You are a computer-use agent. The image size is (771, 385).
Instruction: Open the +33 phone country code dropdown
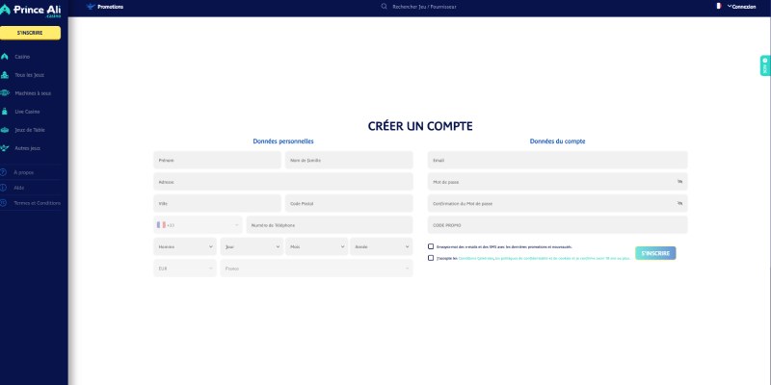click(x=198, y=225)
